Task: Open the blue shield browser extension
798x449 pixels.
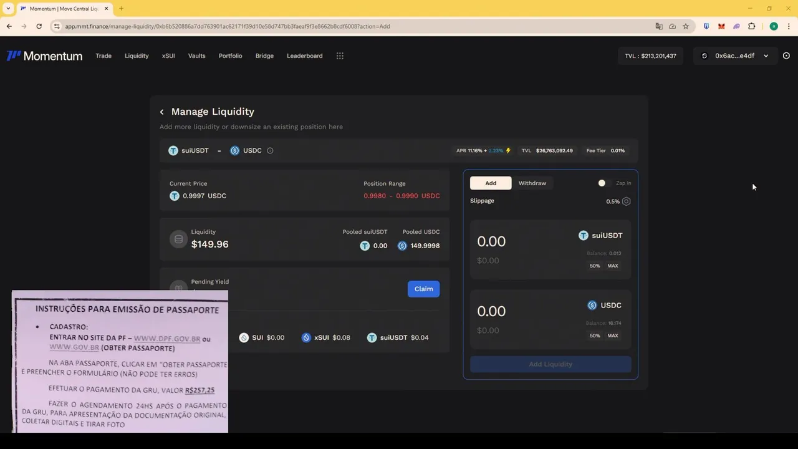Action: (x=706, y=26)
